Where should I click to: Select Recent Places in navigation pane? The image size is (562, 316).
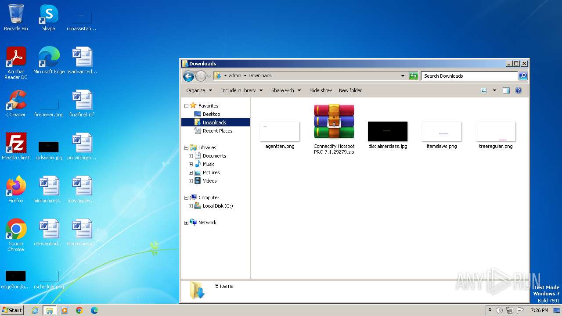click(217, 131)
